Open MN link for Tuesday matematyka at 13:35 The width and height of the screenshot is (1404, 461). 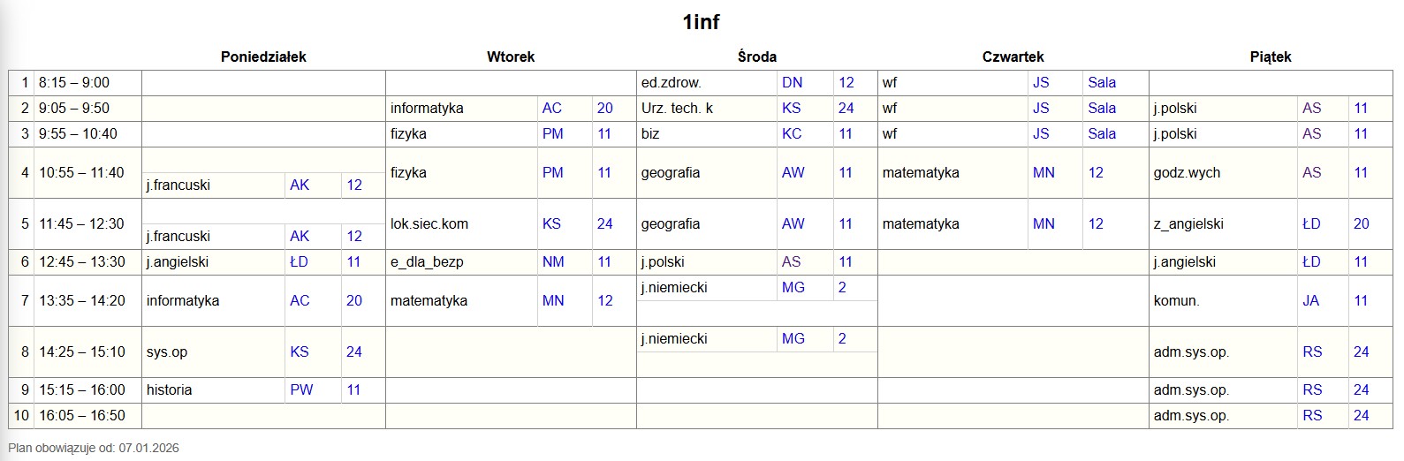553,300
